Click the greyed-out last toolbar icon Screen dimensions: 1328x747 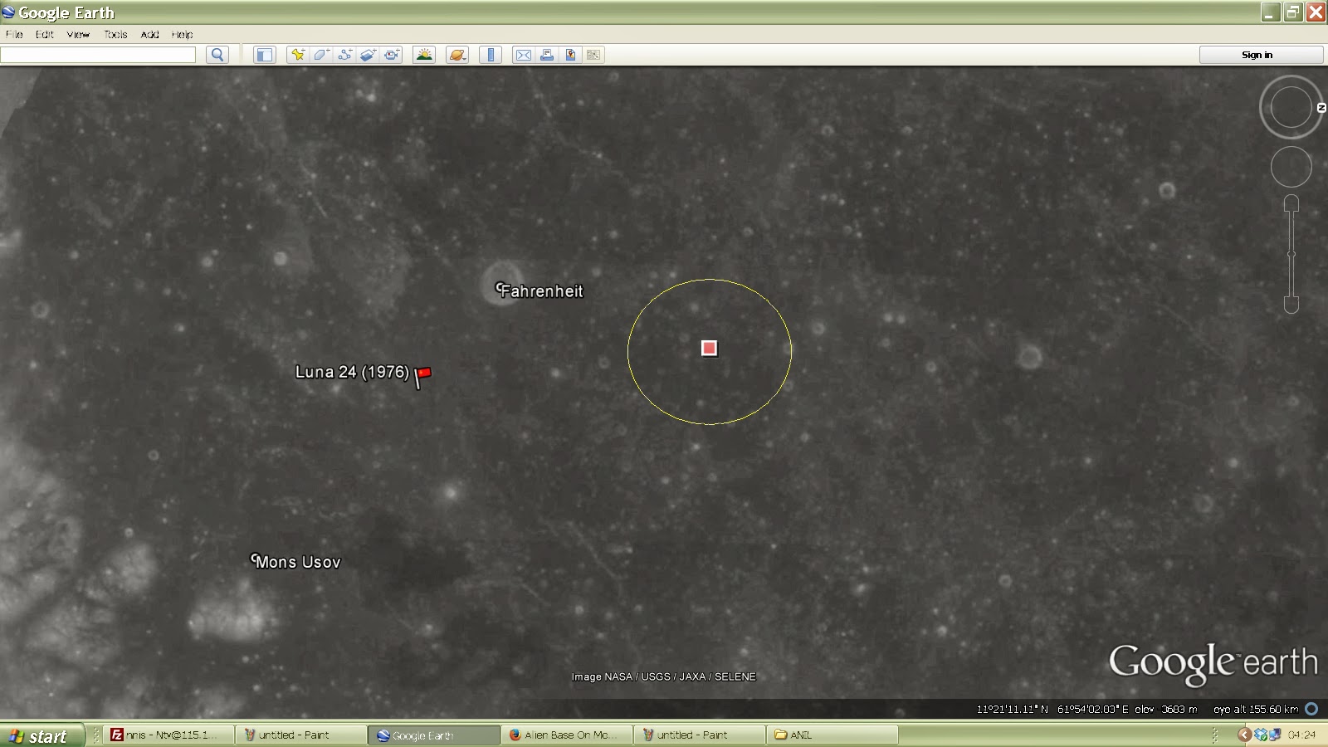pyautogui.click(x=593, y=55)
